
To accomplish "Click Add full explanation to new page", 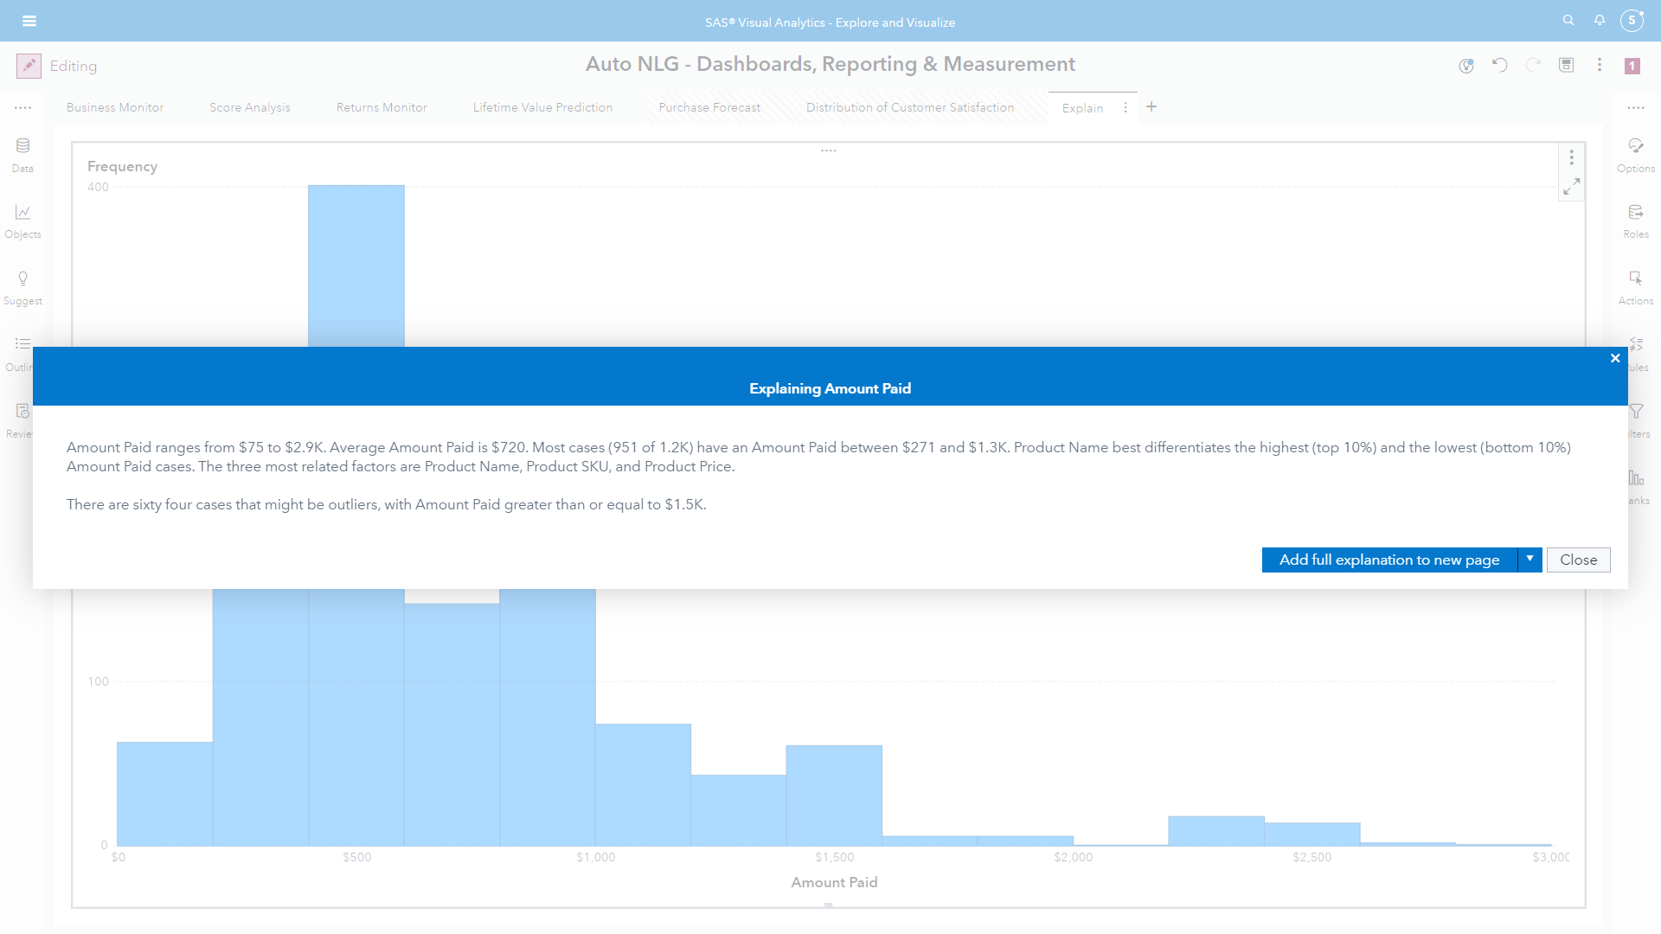I will pos(1388,560).
